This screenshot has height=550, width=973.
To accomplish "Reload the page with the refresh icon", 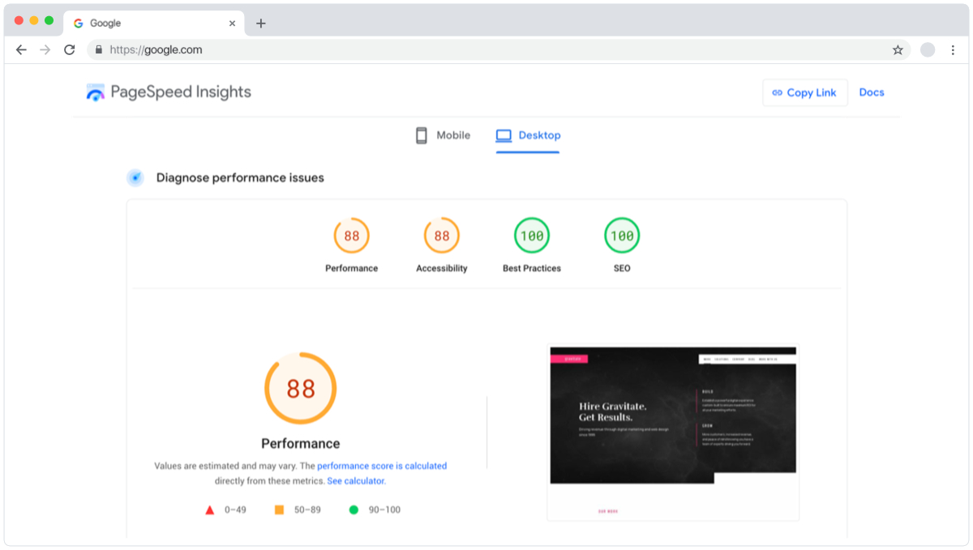I will coord(69,49).
